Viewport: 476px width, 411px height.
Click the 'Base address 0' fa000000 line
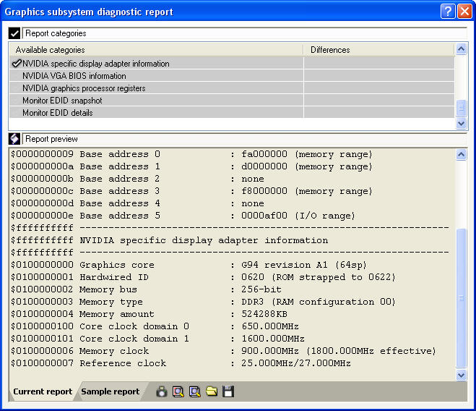coord(191,154)
